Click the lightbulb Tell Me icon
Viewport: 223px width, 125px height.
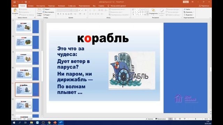(x=108, y=6)
